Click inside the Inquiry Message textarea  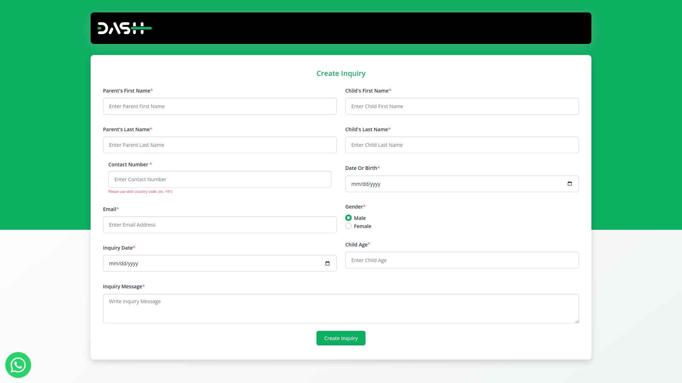340,309
